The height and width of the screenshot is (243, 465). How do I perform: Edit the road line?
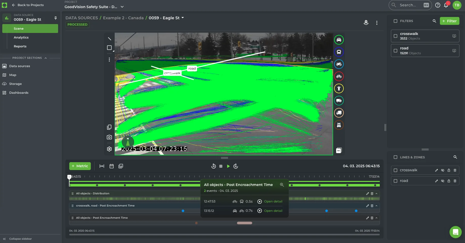(x=436, y=181)
